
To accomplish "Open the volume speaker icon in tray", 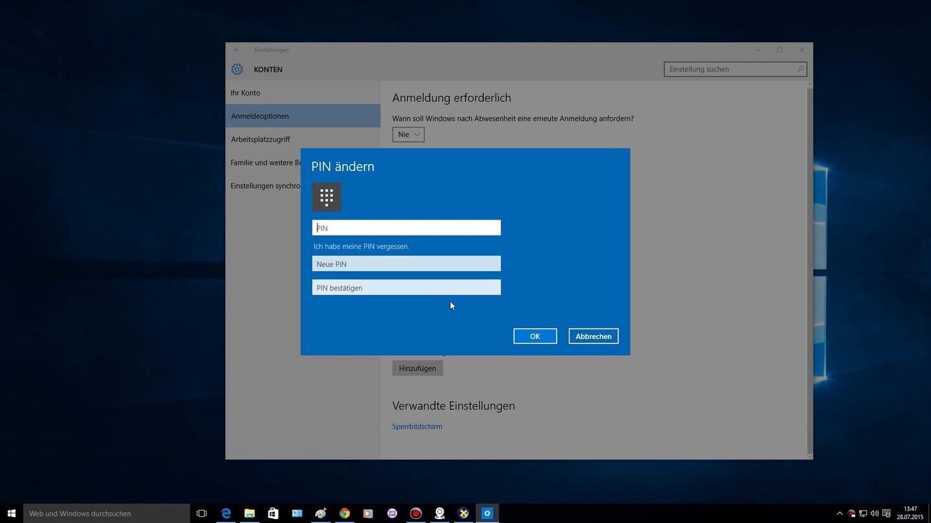I will point(875,513).
